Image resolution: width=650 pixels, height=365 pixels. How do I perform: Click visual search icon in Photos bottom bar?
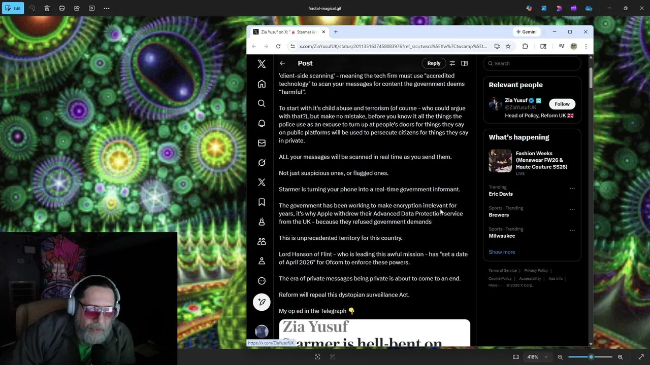317,357
